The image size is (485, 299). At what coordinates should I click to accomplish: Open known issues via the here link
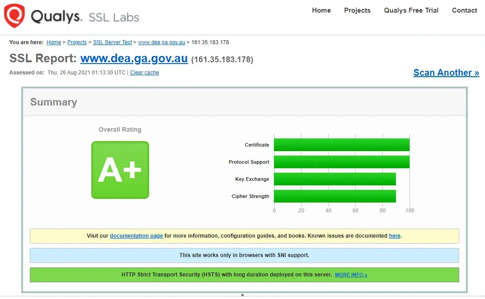tap(394, 235)
